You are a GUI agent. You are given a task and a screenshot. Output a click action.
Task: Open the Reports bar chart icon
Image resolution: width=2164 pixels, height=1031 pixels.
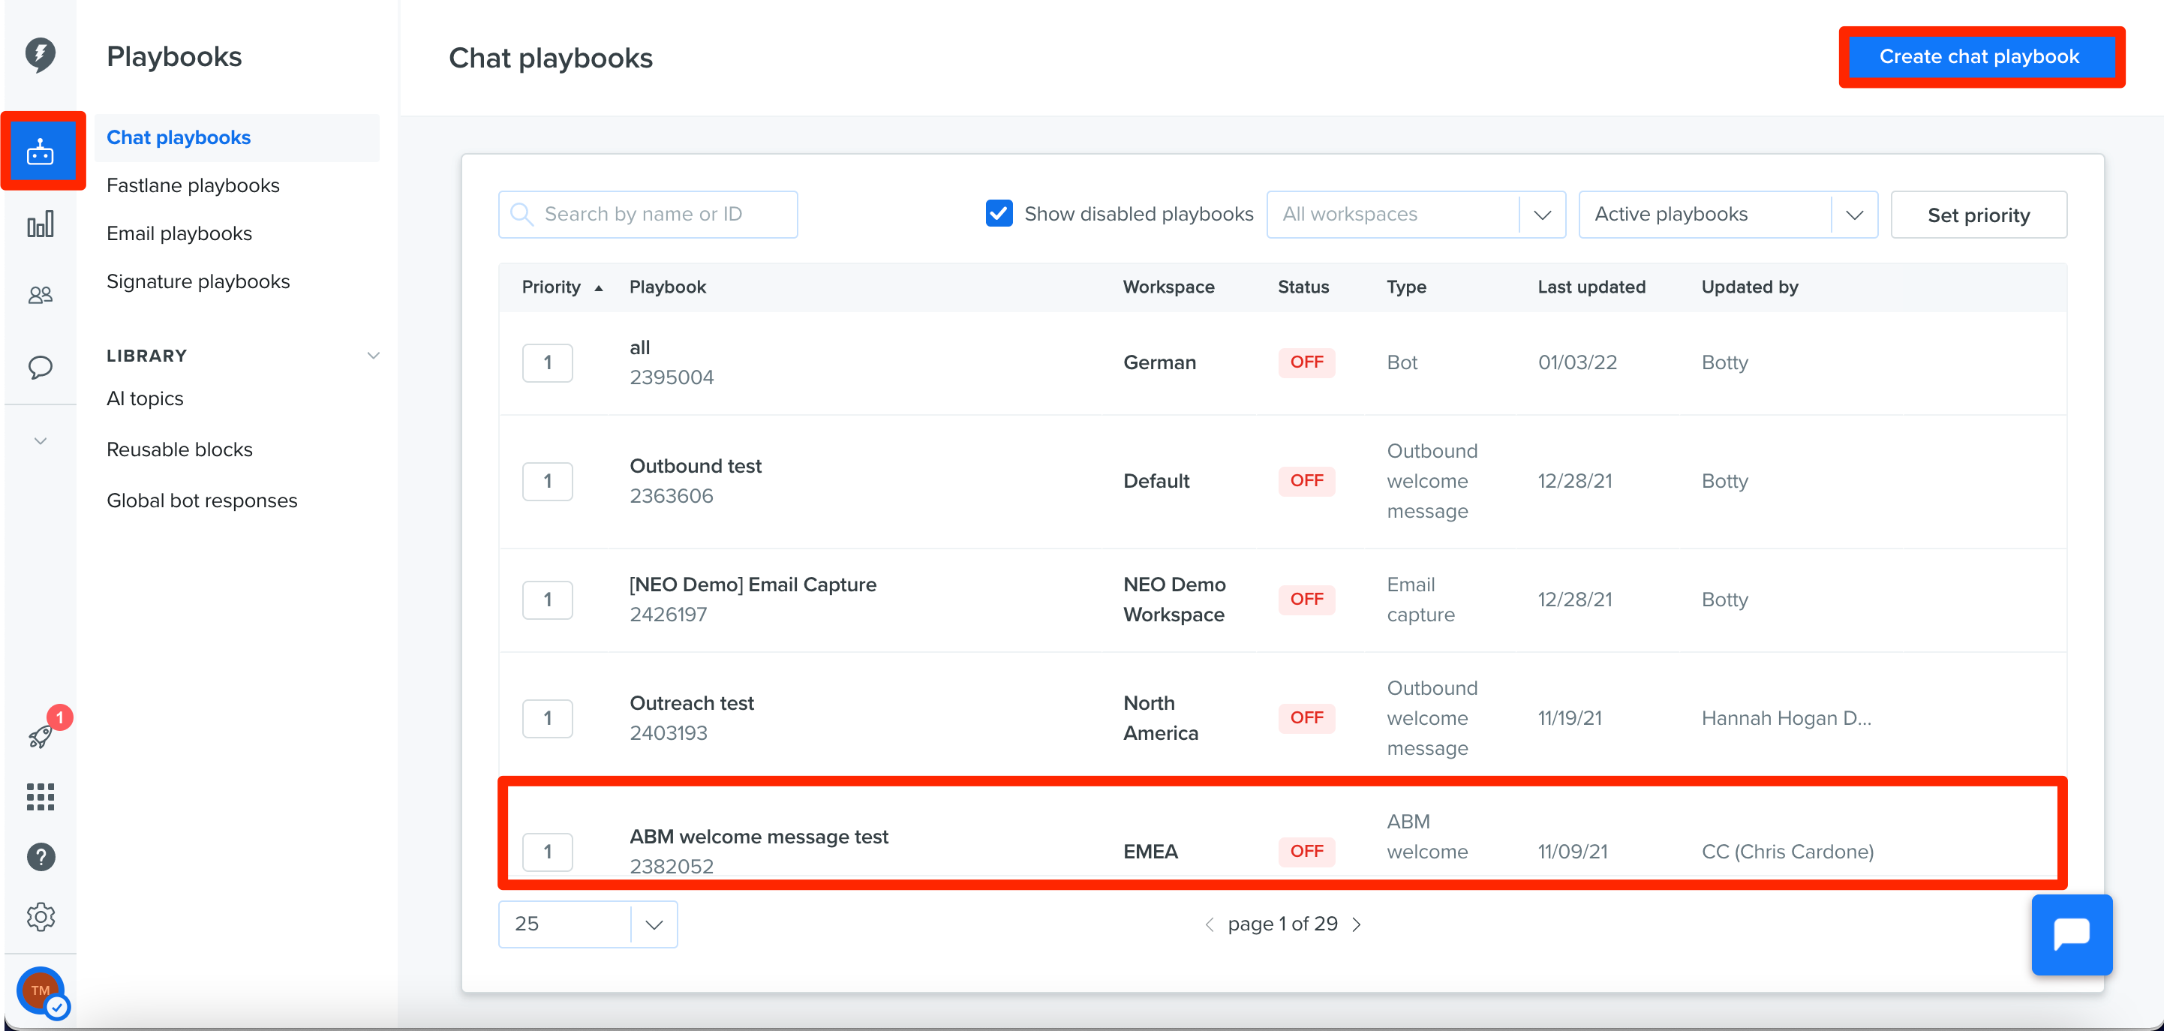[41, 224]
